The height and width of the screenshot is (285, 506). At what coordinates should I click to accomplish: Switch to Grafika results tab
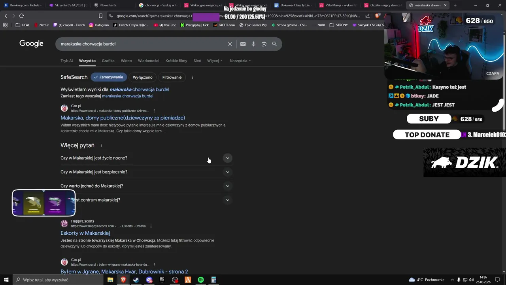click(108, 61)
